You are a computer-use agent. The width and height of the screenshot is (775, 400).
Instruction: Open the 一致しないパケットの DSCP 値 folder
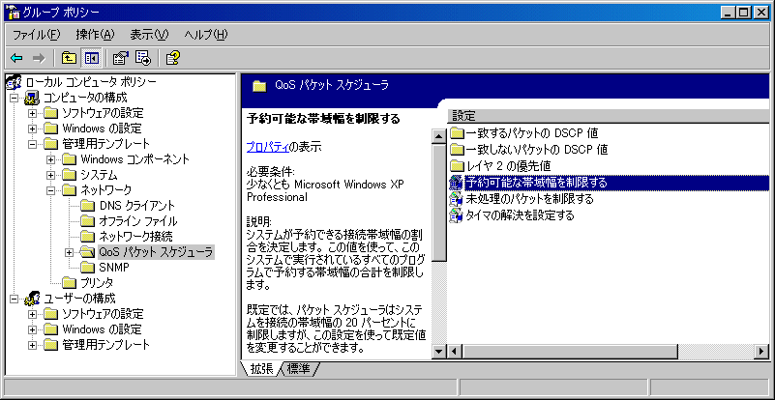(x=529, y=149)
